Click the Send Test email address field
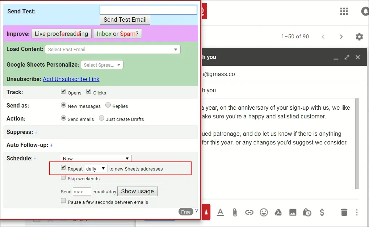 tap(148, 10)
